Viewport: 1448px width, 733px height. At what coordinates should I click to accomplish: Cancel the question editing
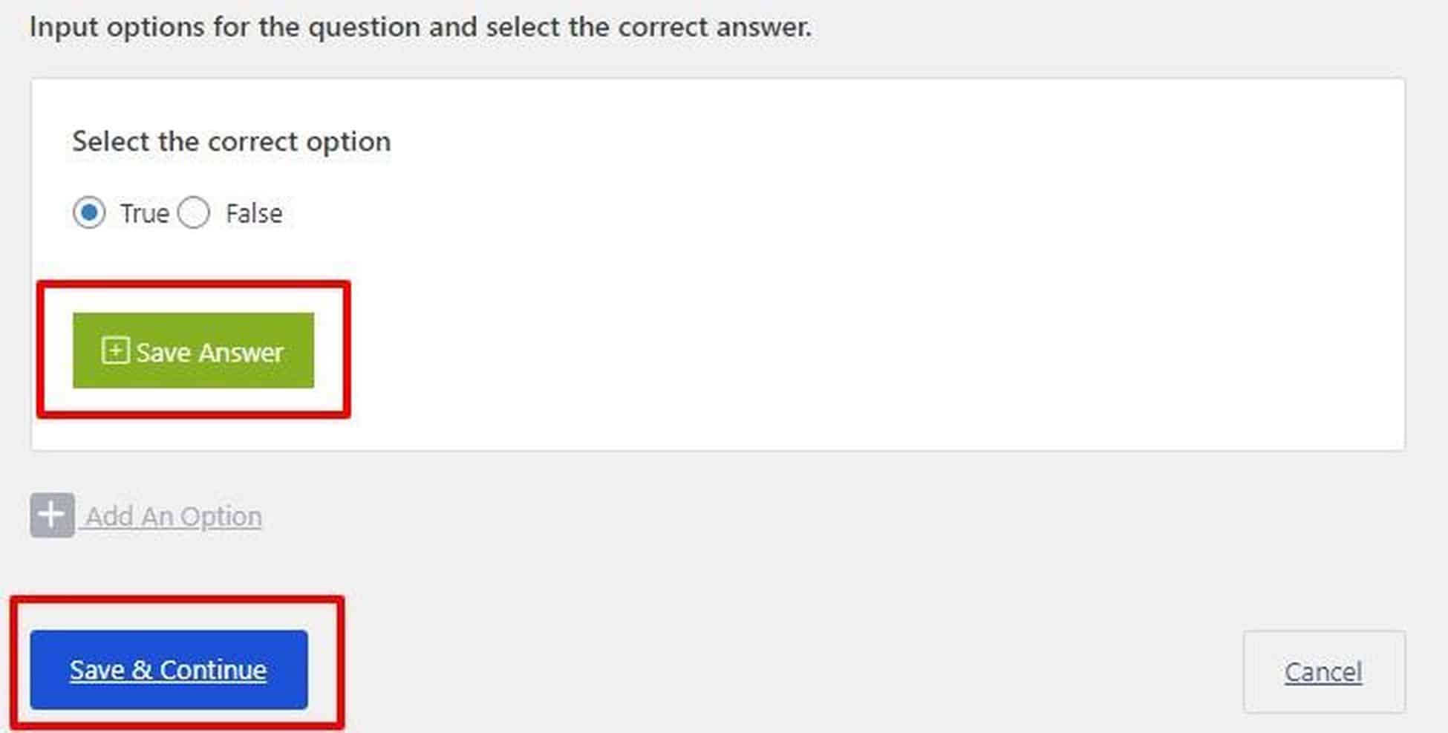[x=1323, y=671]
